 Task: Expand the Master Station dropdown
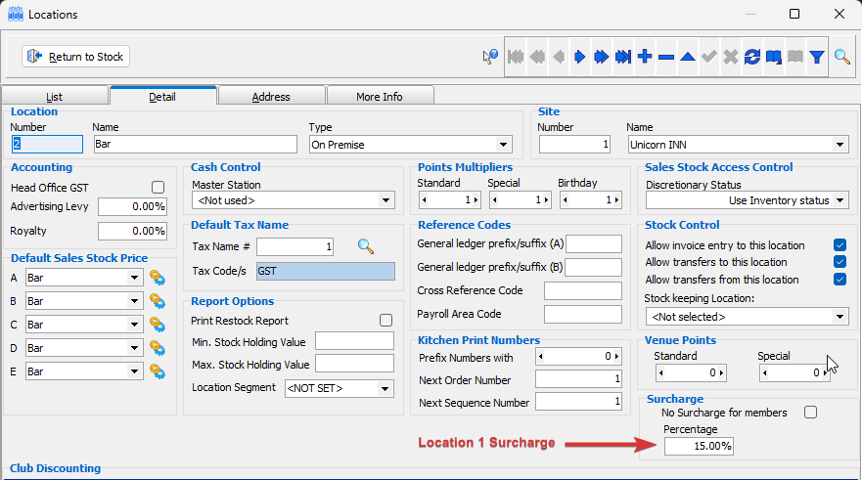[x=386, y=200]
